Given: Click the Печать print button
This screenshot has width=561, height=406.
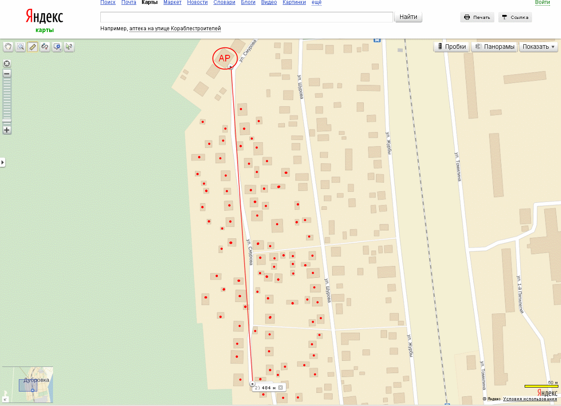Looking at the screenshot, I should [477, 17].
